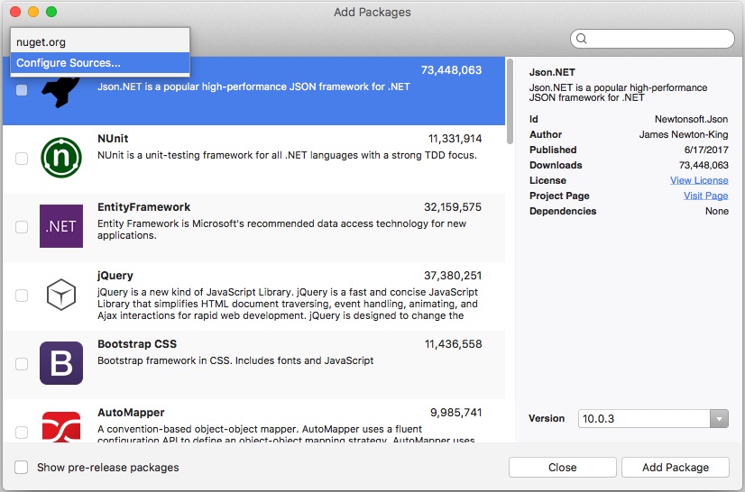Image resolution: width=745 pixels, height=492 pixels.
Task: Click published date 6/17/2017
Action: pos(706,150)
